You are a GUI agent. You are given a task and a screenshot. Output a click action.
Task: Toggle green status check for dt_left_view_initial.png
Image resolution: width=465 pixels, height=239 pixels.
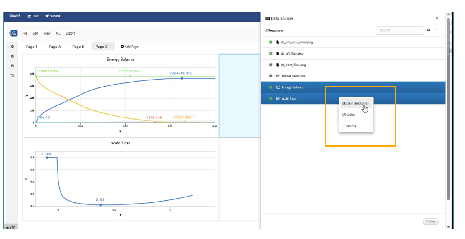click(270, 42)
